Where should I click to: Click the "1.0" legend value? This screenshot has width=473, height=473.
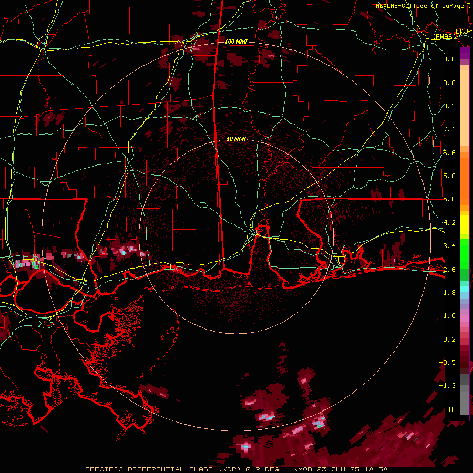pyautogui.click(x=449, y=316)
